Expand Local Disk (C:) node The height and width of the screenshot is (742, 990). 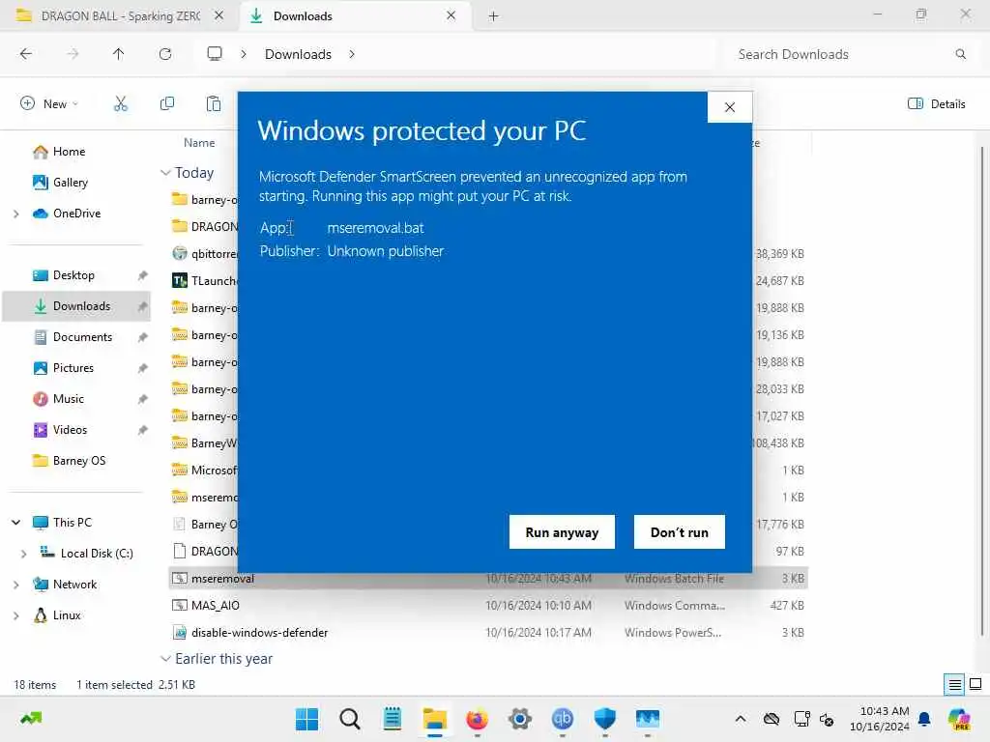pos(24,554)
